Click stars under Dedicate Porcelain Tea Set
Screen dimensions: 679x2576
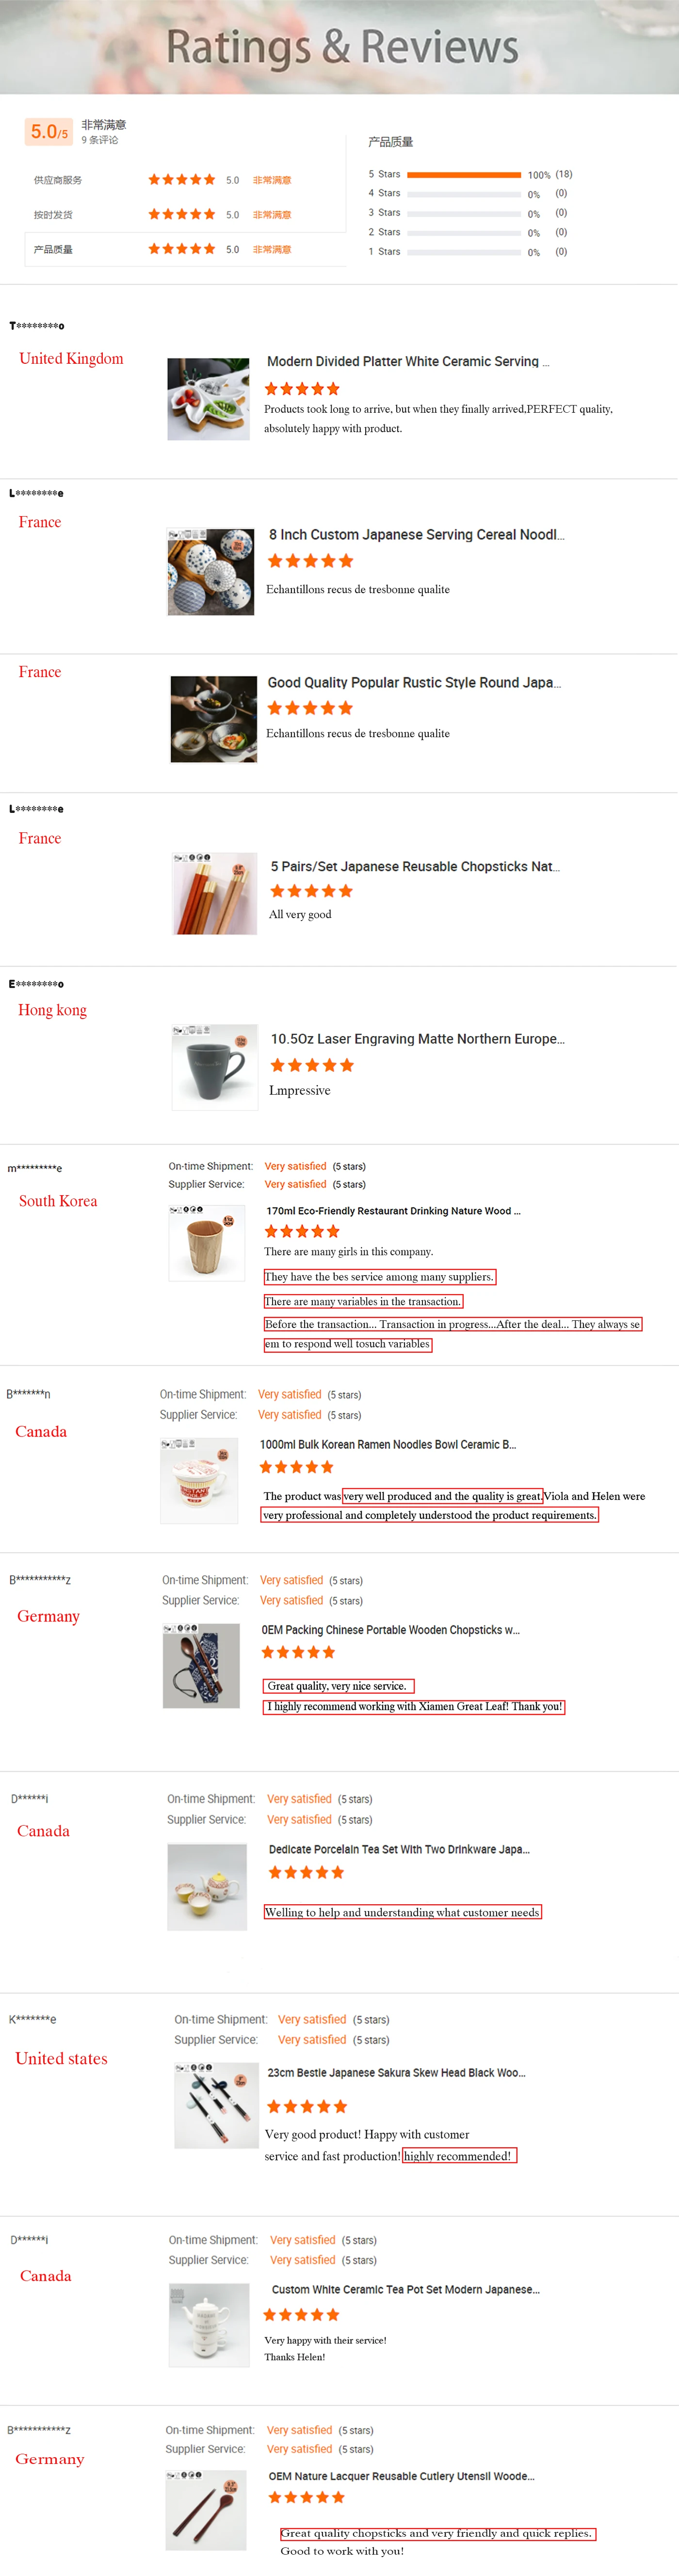(306, 1872)
